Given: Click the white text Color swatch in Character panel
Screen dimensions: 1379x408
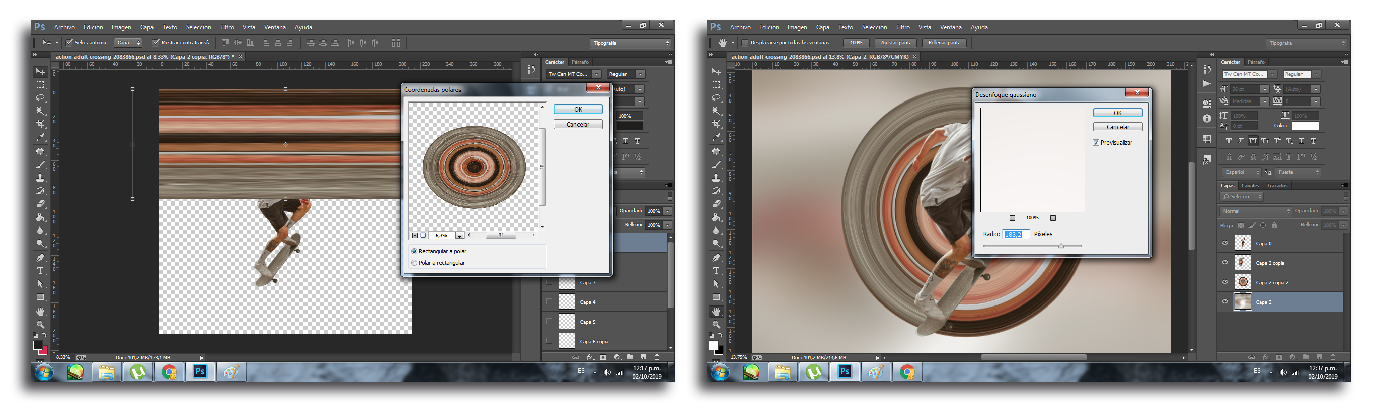Looking at the screenshot, I should click(1305, 126).
